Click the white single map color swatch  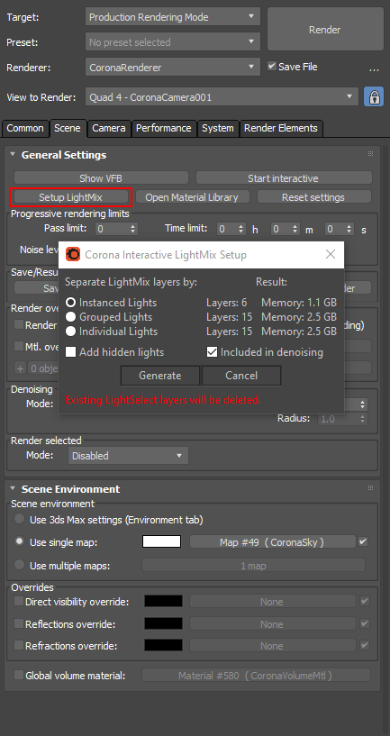(161, 541)
